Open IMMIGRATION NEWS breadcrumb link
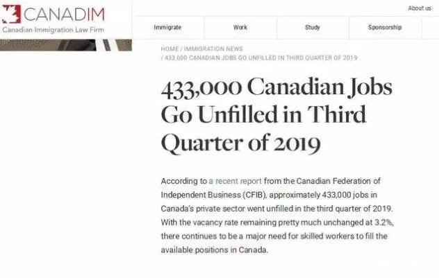Image resolution: width=444 pixels, height=278 pixels. click(213, 49)
